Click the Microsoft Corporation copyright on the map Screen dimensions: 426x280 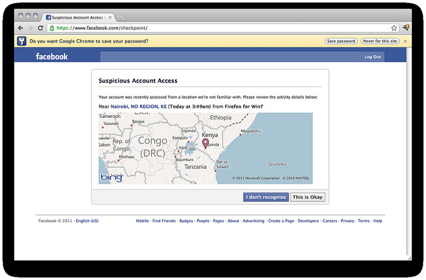click(x=256, y=178)
